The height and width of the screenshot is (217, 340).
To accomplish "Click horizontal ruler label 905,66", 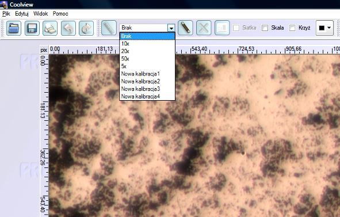I will (x=293, y=49).
